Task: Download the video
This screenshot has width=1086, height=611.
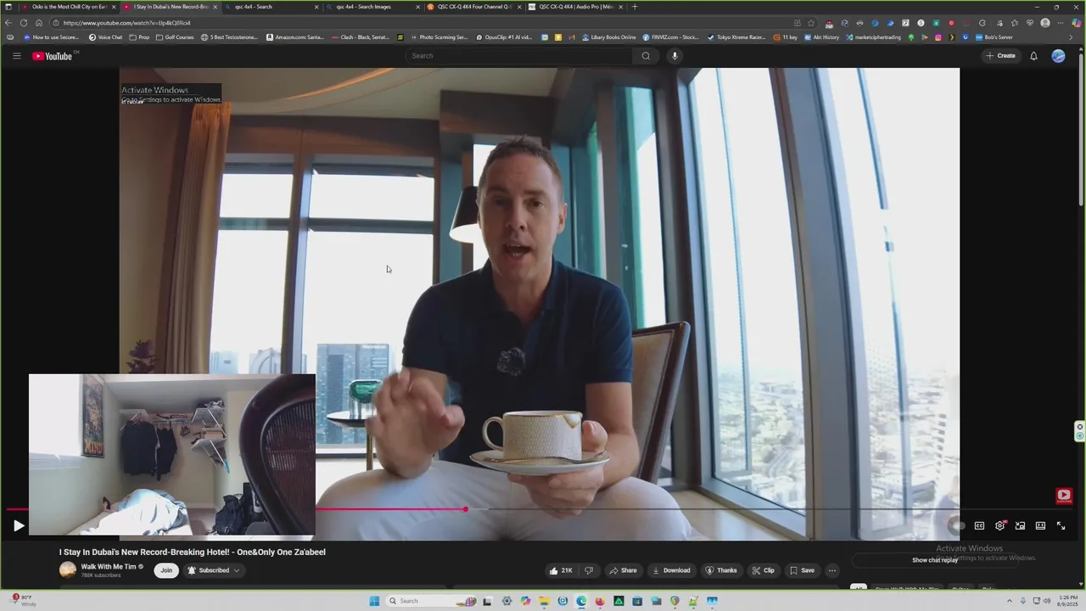Action: click(x=671, y=570)
